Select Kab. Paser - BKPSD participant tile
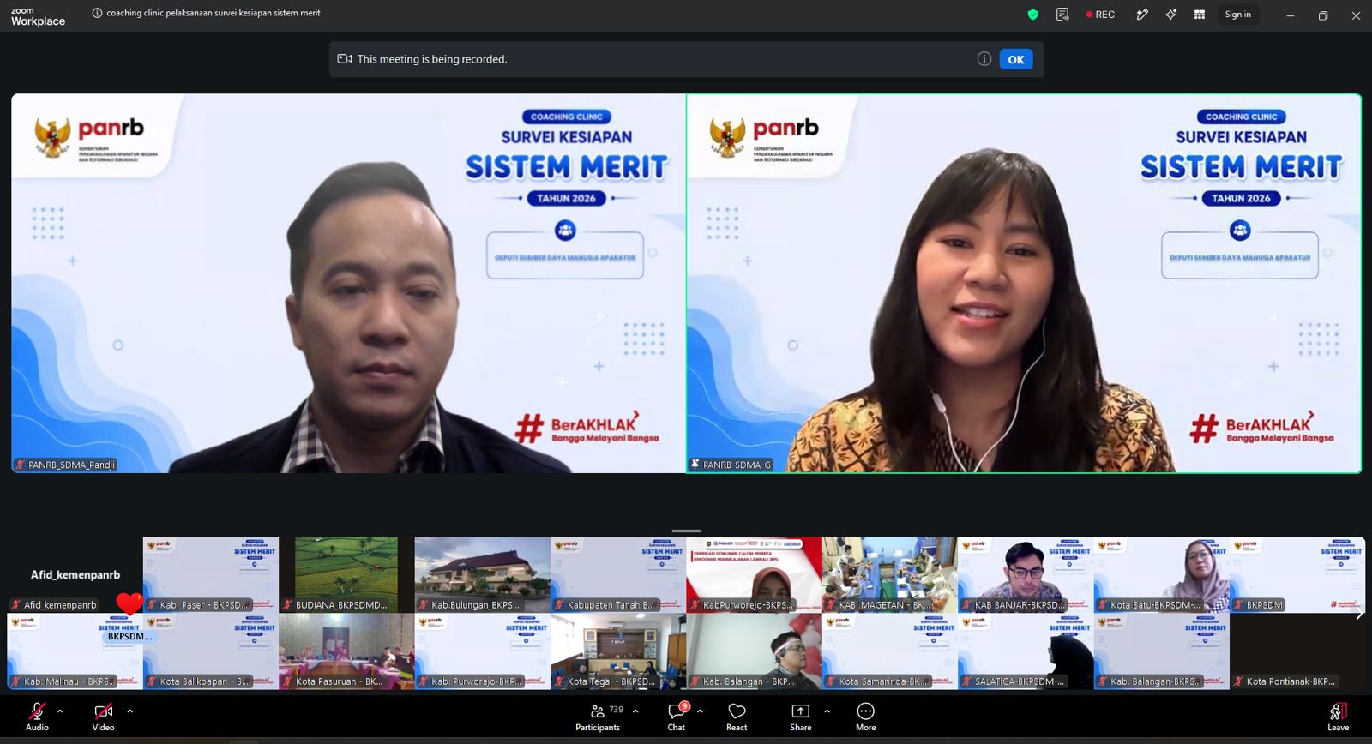Viewport: 1372px width, 744px height. [211, 574]
